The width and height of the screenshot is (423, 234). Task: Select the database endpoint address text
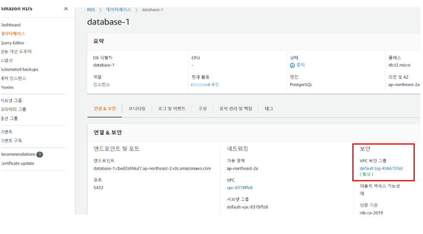(152, 168)
